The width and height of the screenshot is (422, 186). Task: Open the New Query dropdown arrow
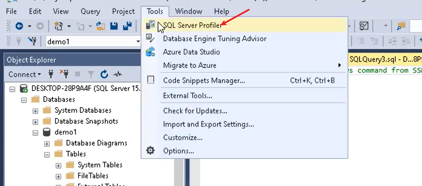[x=69, y=26]
